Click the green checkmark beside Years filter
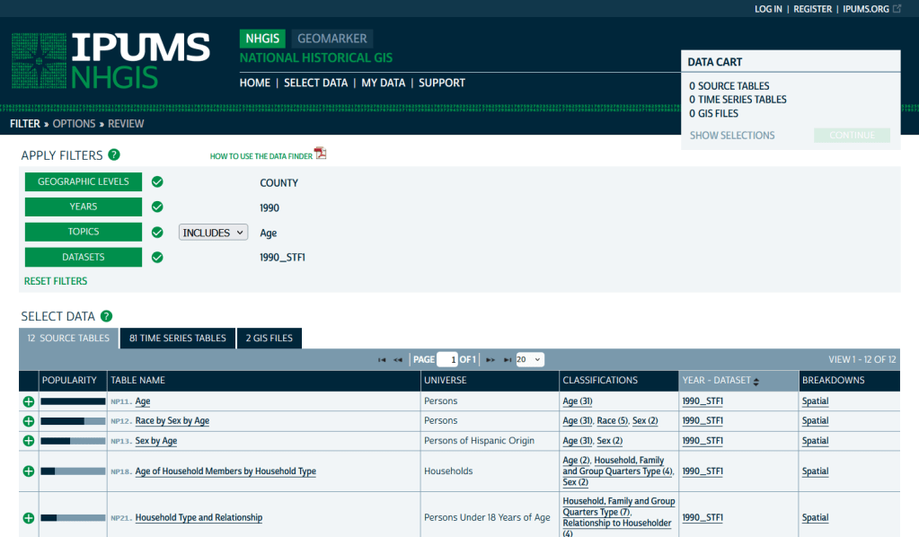The image size is (919, 537). 157,207
